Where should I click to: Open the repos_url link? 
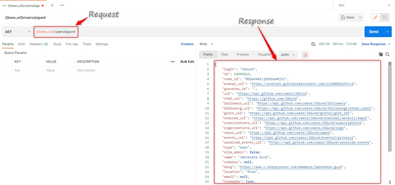(x=290, y=133)
